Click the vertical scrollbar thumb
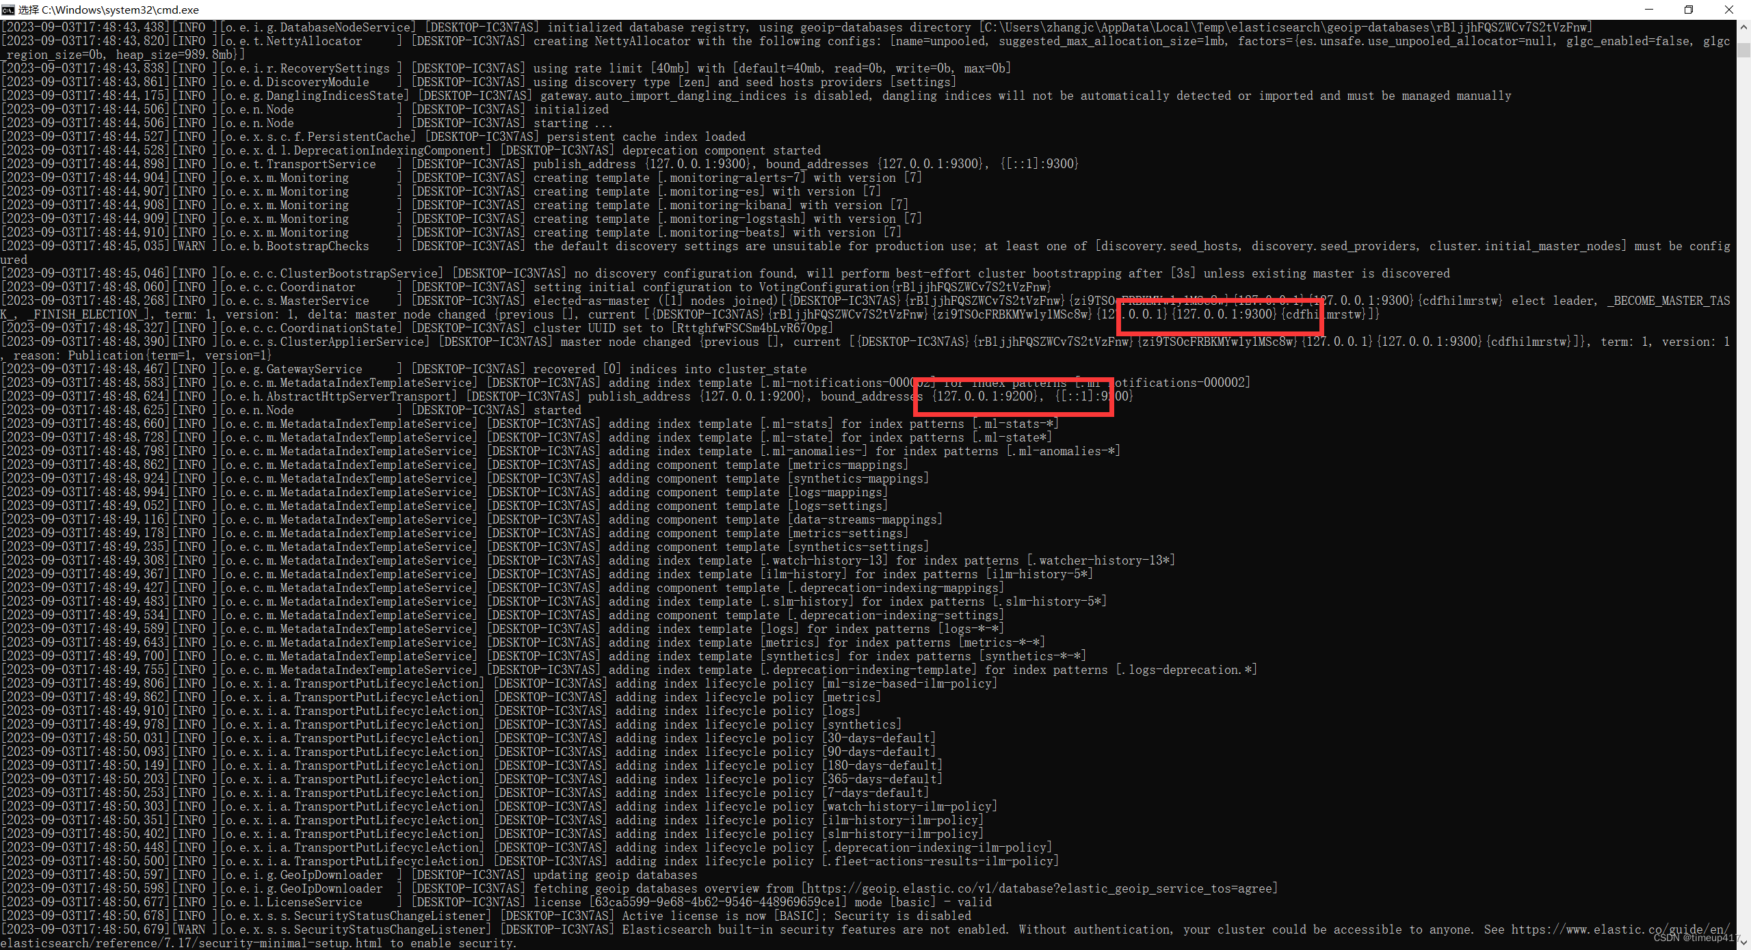 (x=1743, y=50)
